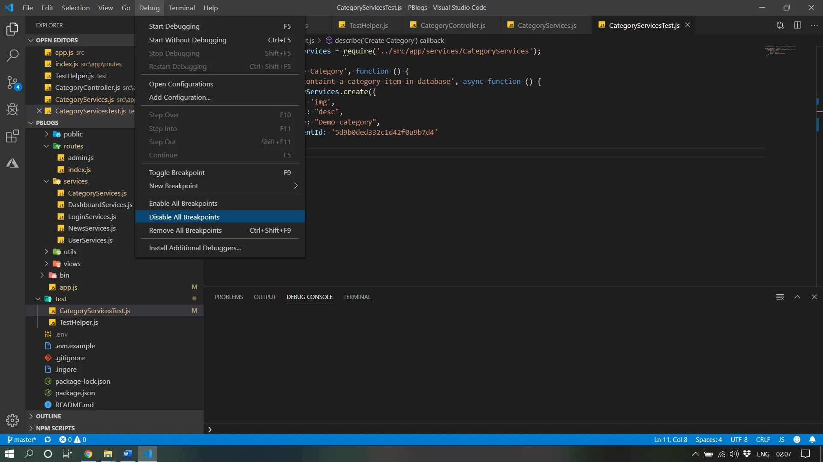
Task: Collapse the services folder
Action: [x=75, y=181]
